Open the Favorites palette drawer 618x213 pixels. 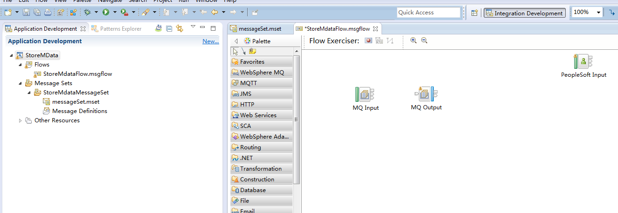261,62
